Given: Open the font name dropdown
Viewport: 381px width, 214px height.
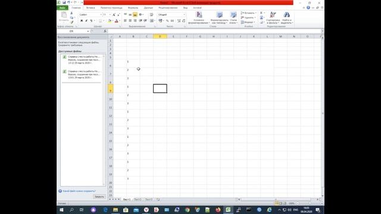Looking at the screenshot, I should pyautogui.click(x=101, y=15).
